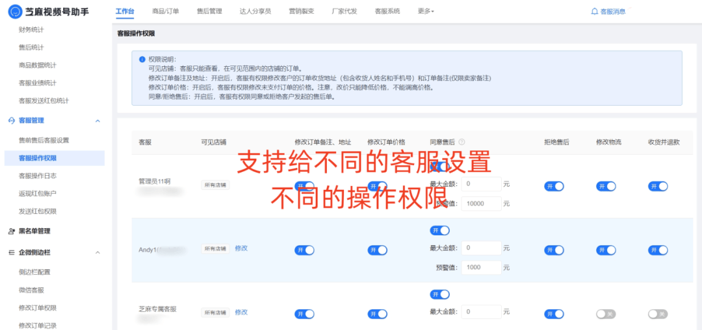The image size is (702, 330).
Task: Open the 客服消息 bell notification icon
Action: [x=594, y=12]
